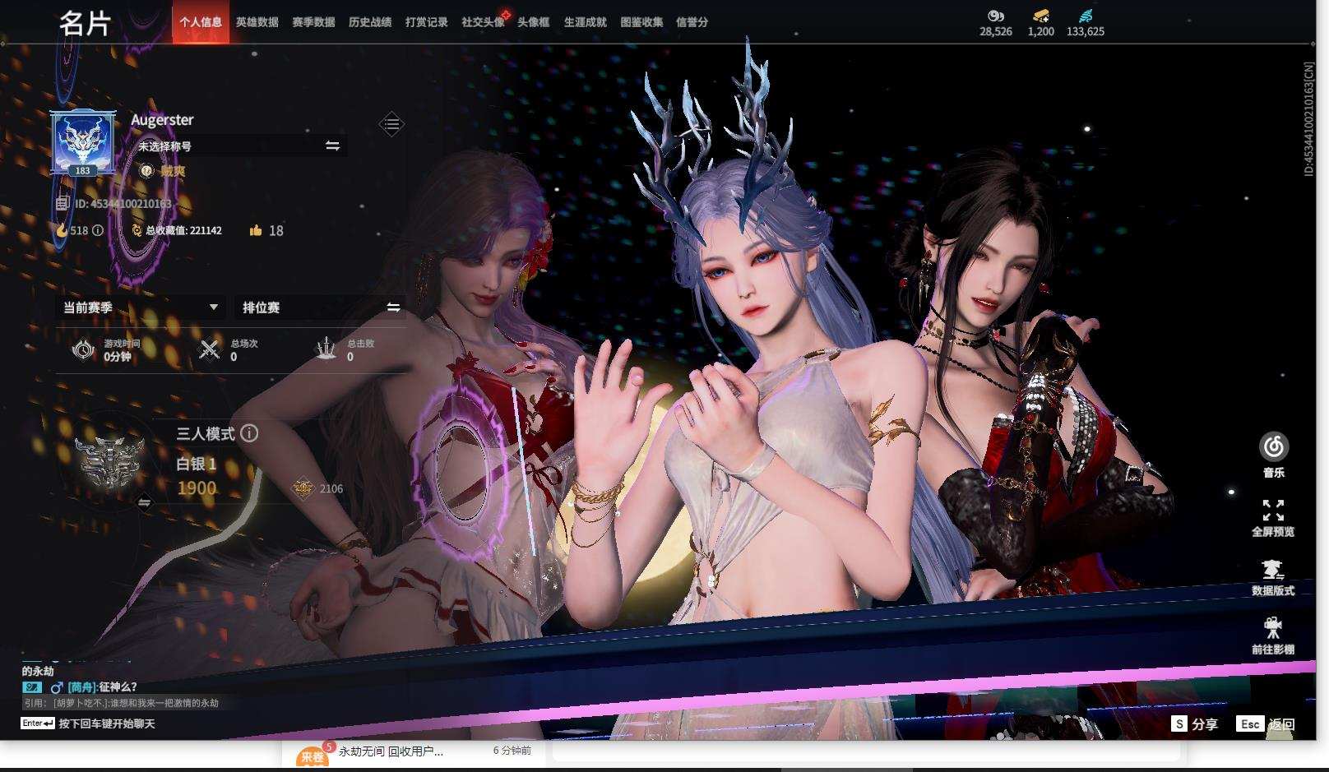Click the 贼爽 badge icon

[x=146, y=171]
